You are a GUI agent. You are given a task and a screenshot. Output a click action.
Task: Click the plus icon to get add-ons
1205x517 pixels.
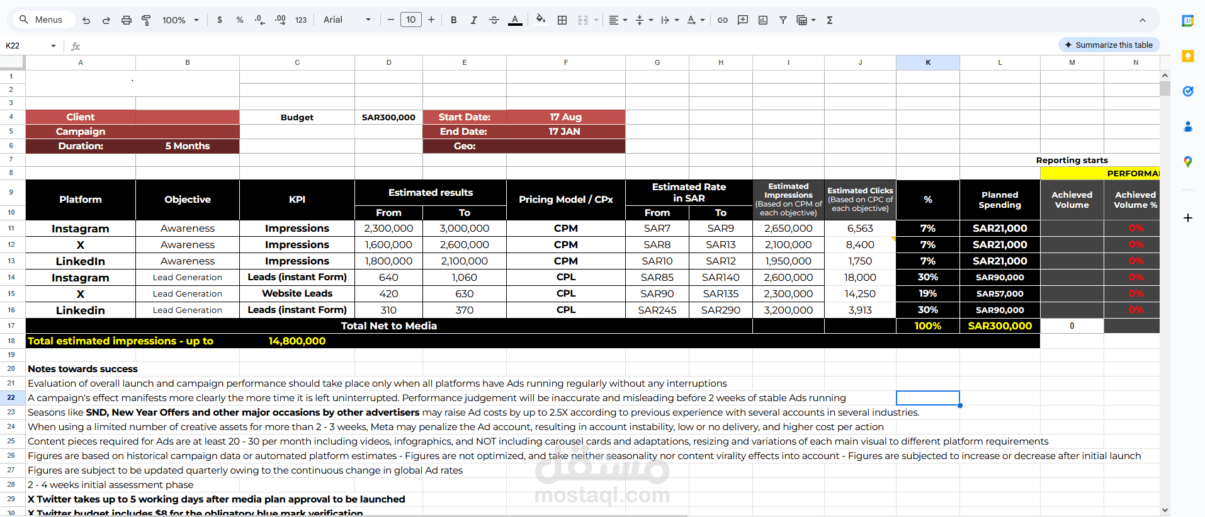(x=1188, y=218)
